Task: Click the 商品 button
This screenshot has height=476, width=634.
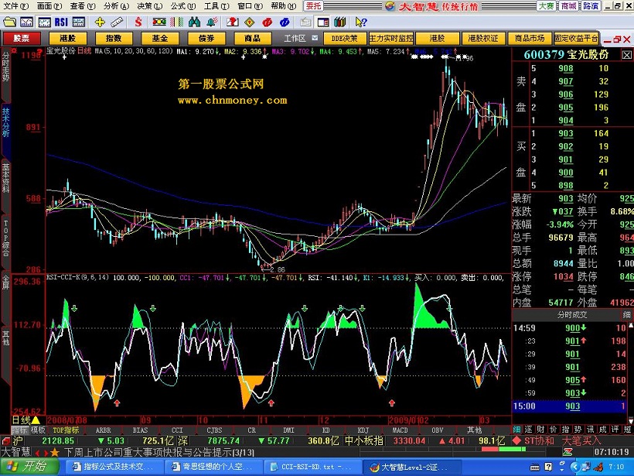Action: [252, 39]
